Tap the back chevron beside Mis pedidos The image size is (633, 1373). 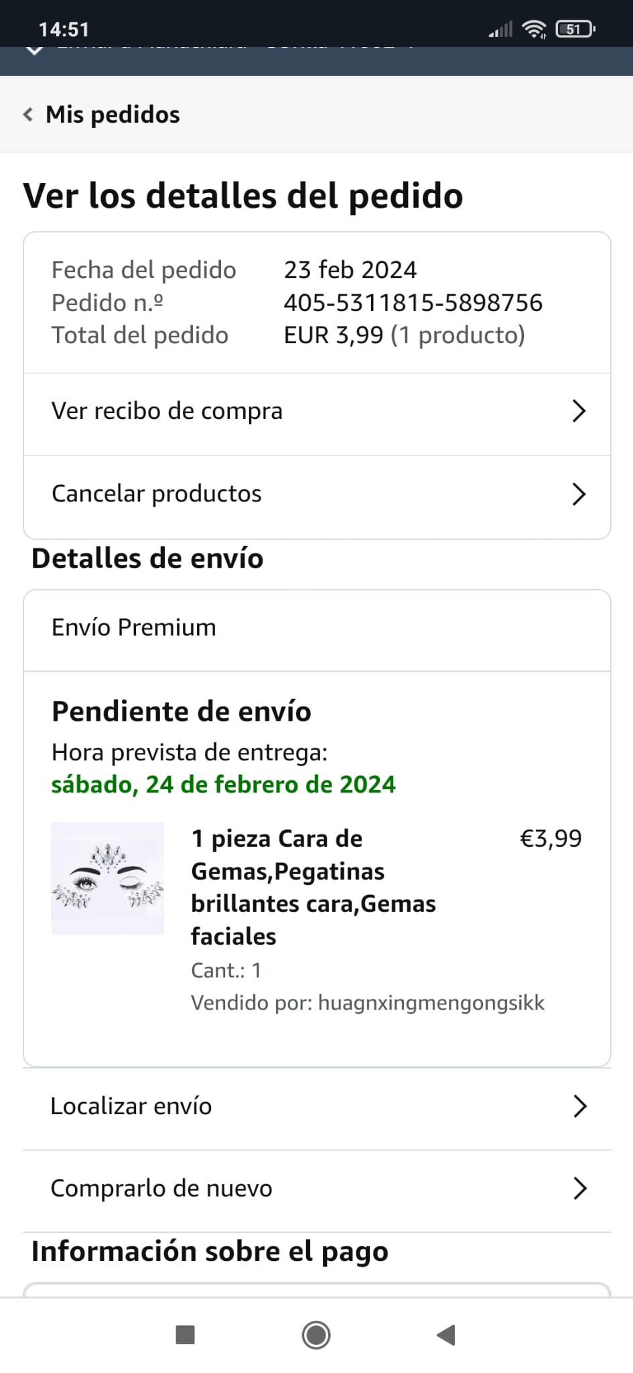28,115
